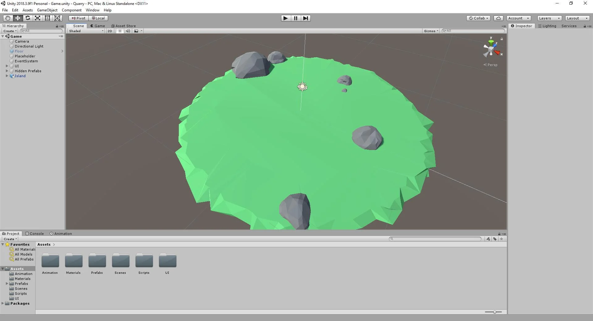The image size is (593, 321).
Task: Open the Component menu
Action: tap(72, 10)
